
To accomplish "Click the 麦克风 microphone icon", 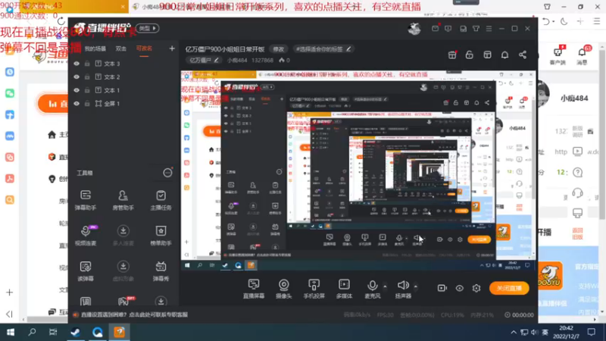I will tap(372, 286).
